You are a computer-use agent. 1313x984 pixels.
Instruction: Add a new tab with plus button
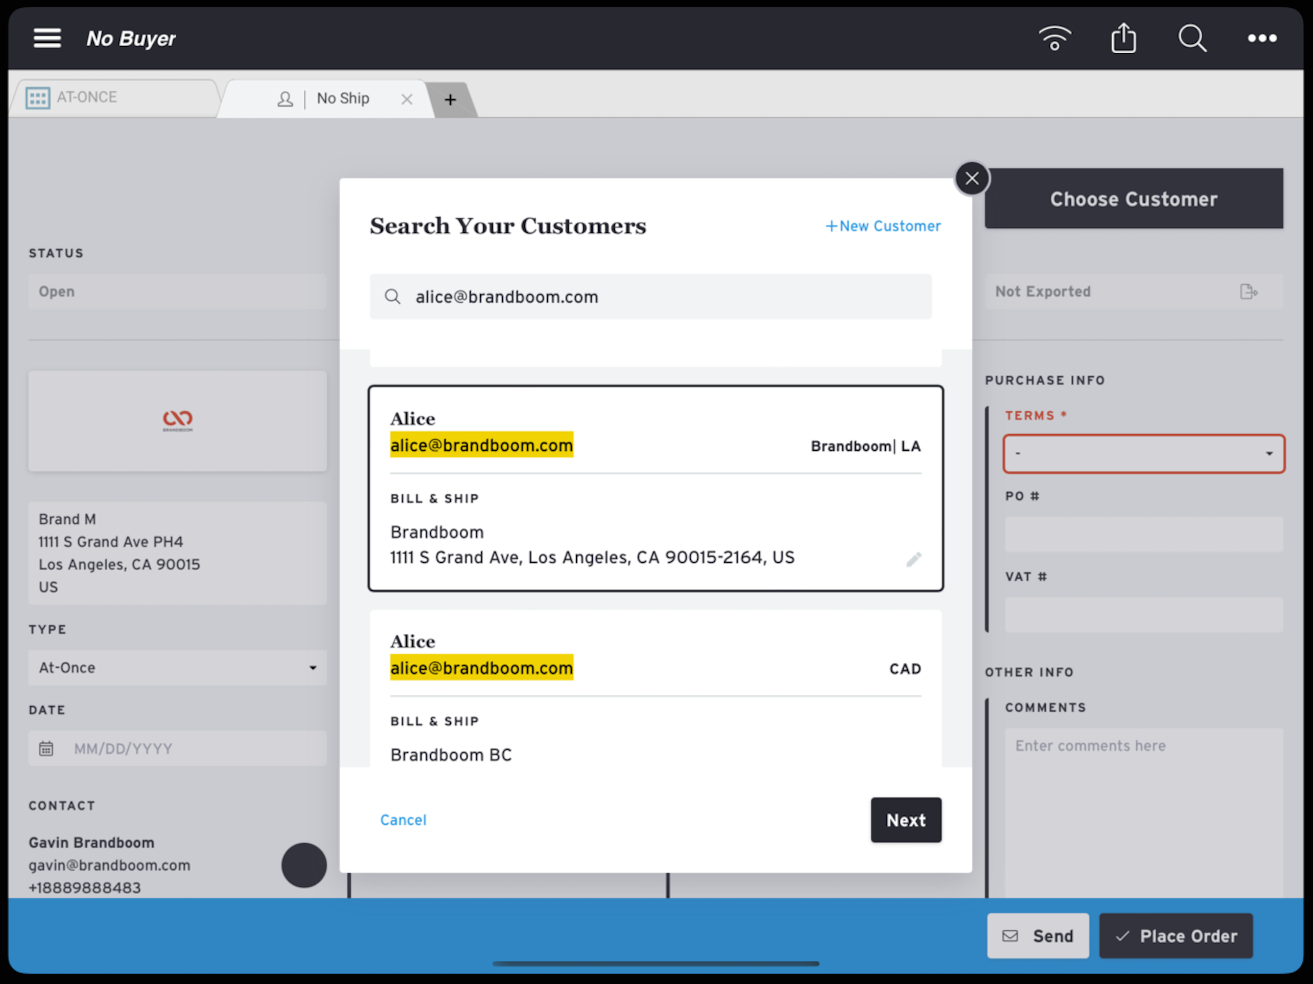(x=450, y=100)
